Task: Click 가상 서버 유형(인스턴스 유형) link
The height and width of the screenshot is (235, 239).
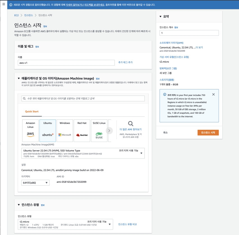Action: [174, 57]
